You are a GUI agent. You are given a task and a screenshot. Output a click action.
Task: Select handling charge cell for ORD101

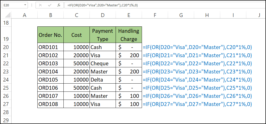click(129, 47)
